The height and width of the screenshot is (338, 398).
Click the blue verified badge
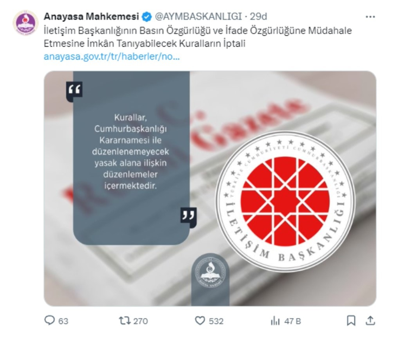147,17
